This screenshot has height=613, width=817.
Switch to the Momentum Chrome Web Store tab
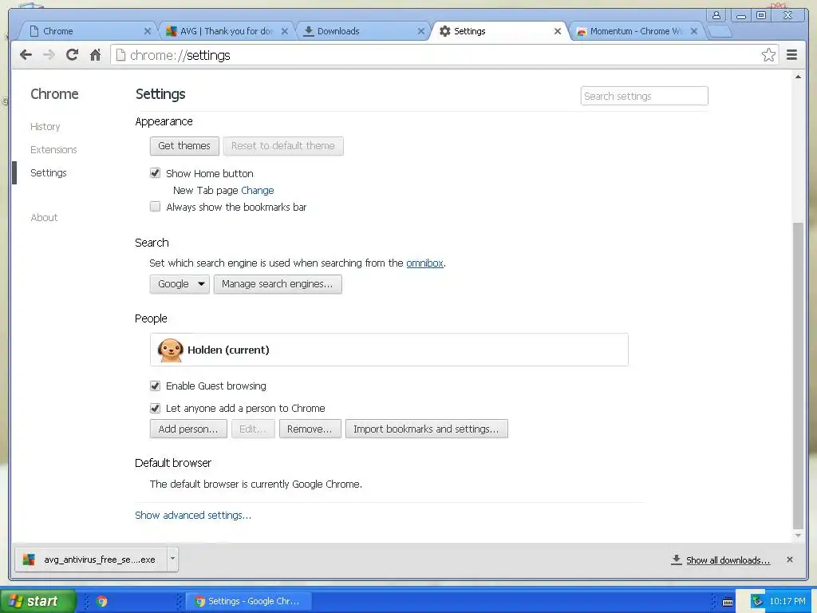pyautogui.click(x=636, y=31)
